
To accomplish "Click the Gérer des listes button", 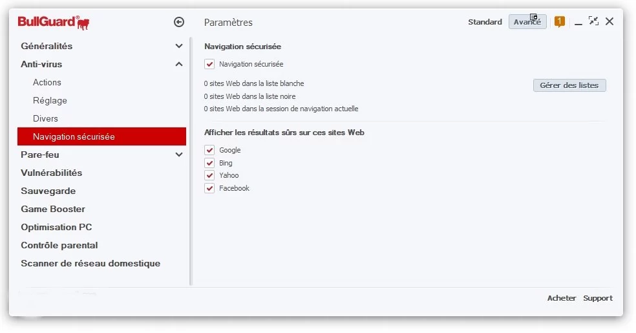I will pyautogui.click(x=569, y=85).
